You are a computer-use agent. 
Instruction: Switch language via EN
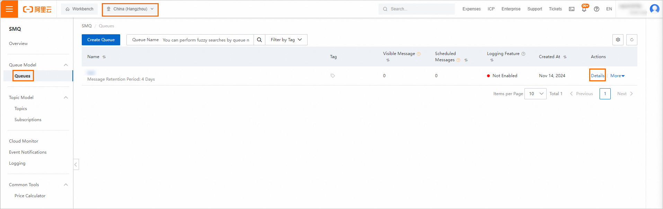pos(609,9)
